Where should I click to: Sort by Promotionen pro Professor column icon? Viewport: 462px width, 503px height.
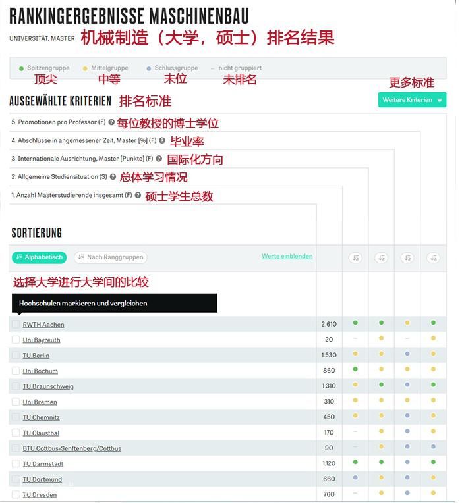point(434,257)
